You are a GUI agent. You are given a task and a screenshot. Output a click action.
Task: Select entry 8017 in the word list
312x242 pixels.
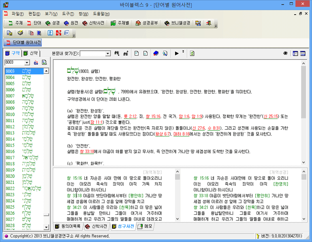click(24, 158)
